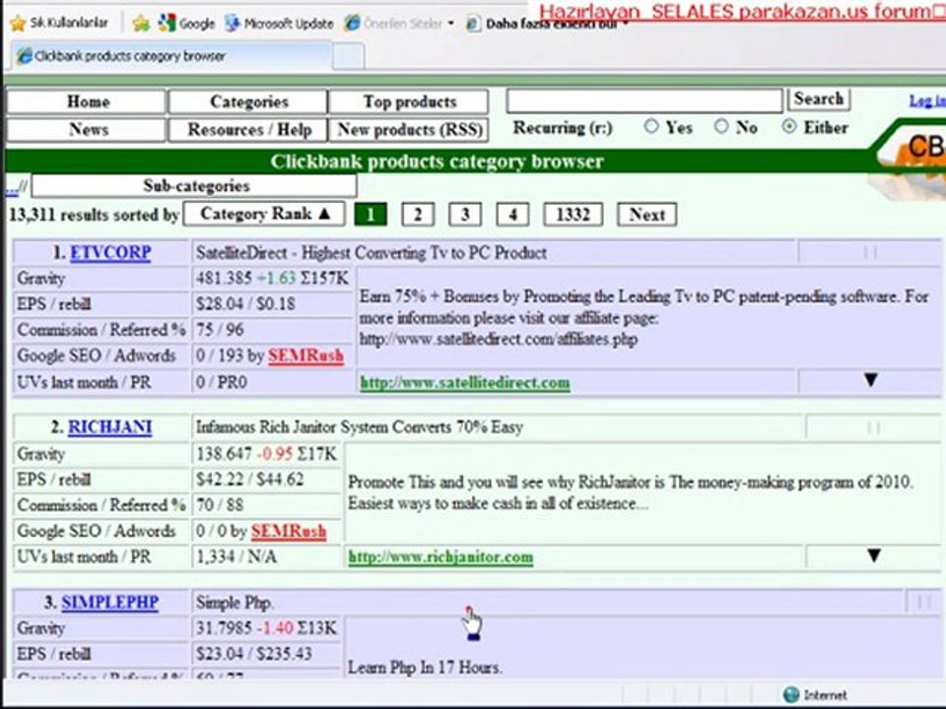Image resolution: width=946 pixels, height=709 pixels.
Task: Click the Search button
Action: tap(819, 98)
